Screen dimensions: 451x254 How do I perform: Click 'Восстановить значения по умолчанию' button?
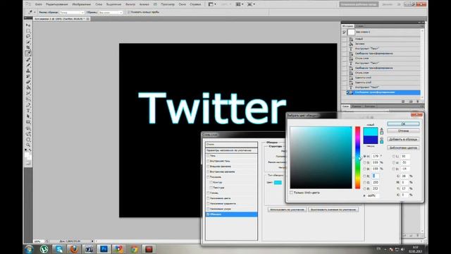[333, 210]
